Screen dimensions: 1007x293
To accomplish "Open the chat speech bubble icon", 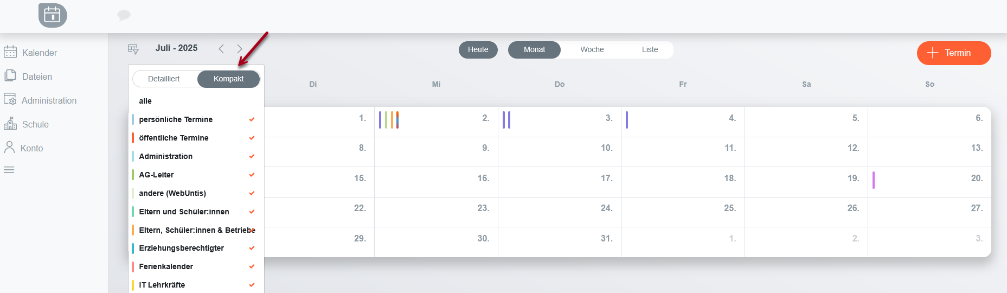I will (x=124, y=15).
